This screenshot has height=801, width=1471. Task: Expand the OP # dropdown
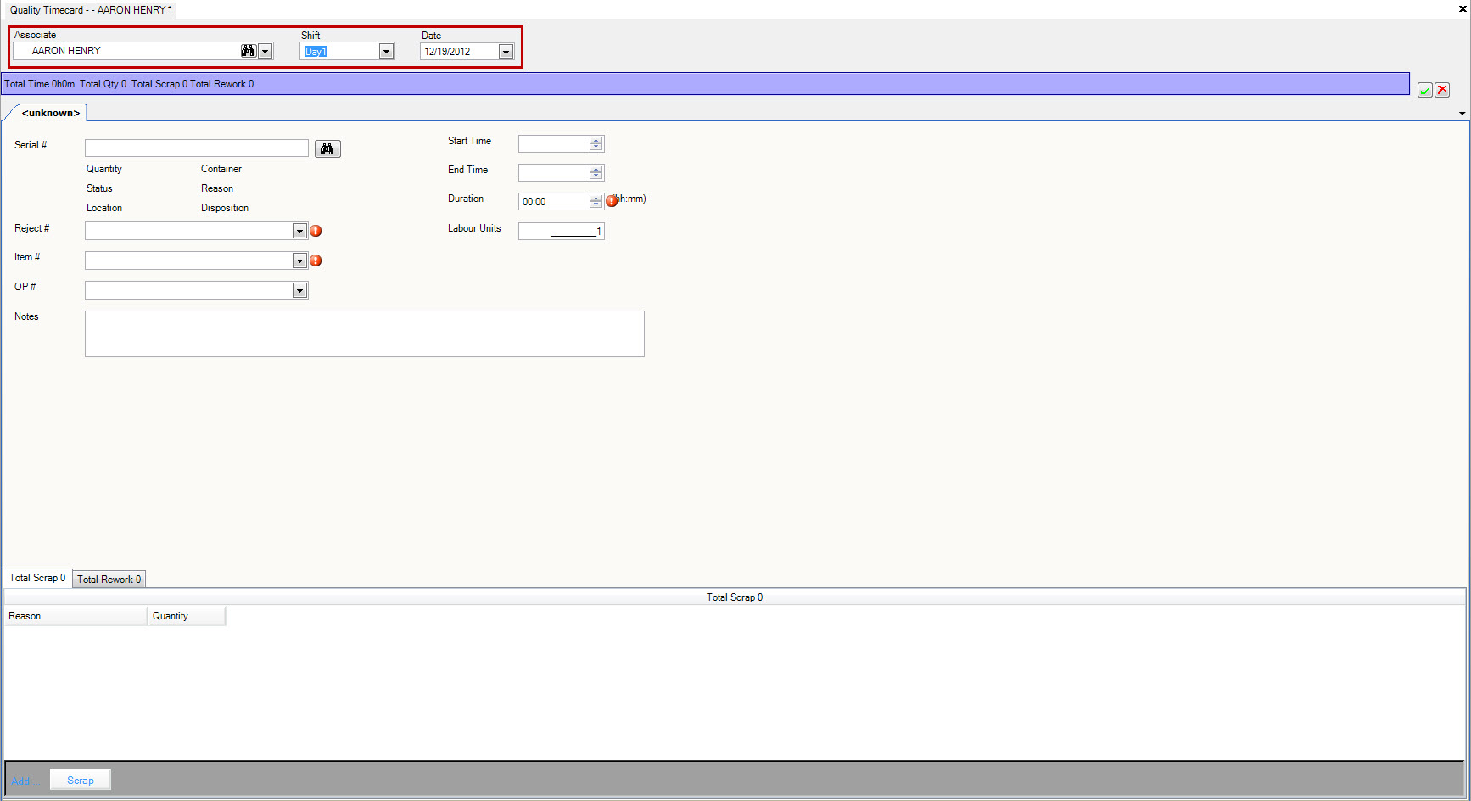click(x=299, y=290)
